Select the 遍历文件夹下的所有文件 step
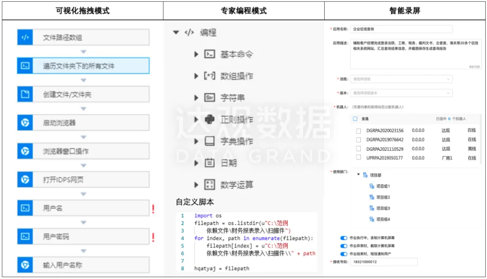 [x=83, y=66]
